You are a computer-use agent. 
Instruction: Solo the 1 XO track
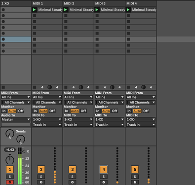point(10,177)
